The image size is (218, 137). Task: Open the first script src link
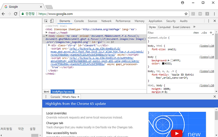97,52
